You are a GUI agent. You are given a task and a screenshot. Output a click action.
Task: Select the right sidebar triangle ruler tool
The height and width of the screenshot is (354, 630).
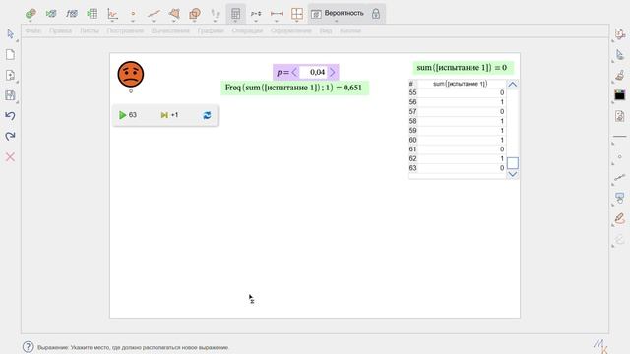pyautogui.click(x=620, y=55)
